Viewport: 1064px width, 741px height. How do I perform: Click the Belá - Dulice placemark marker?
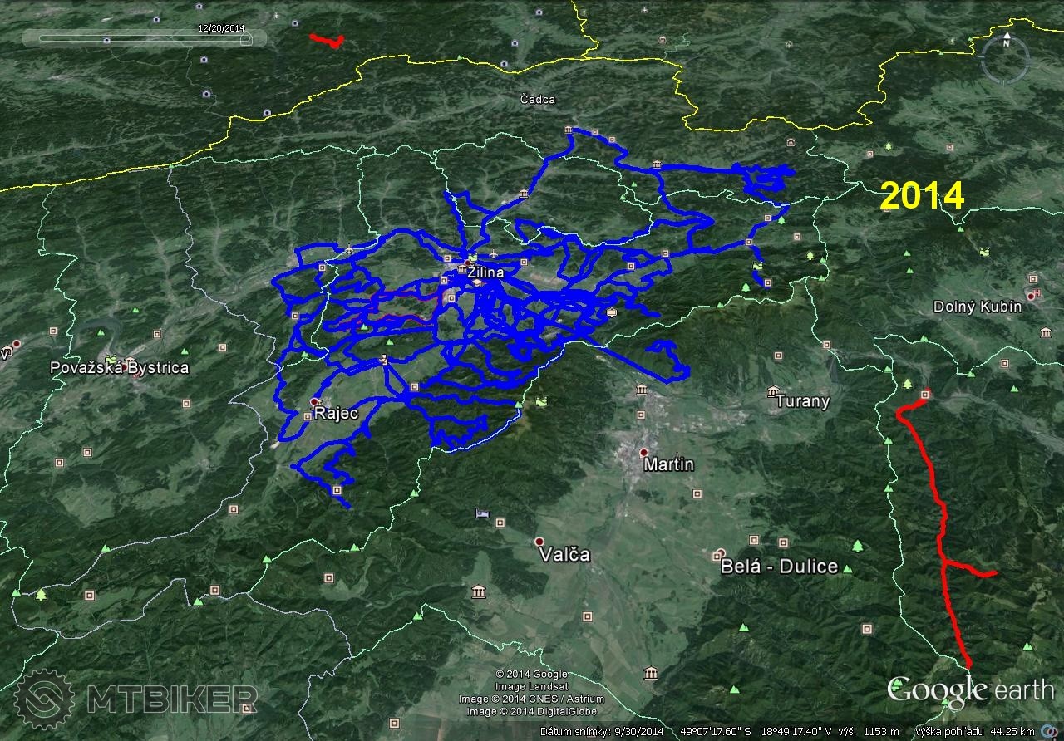[722, 553]
